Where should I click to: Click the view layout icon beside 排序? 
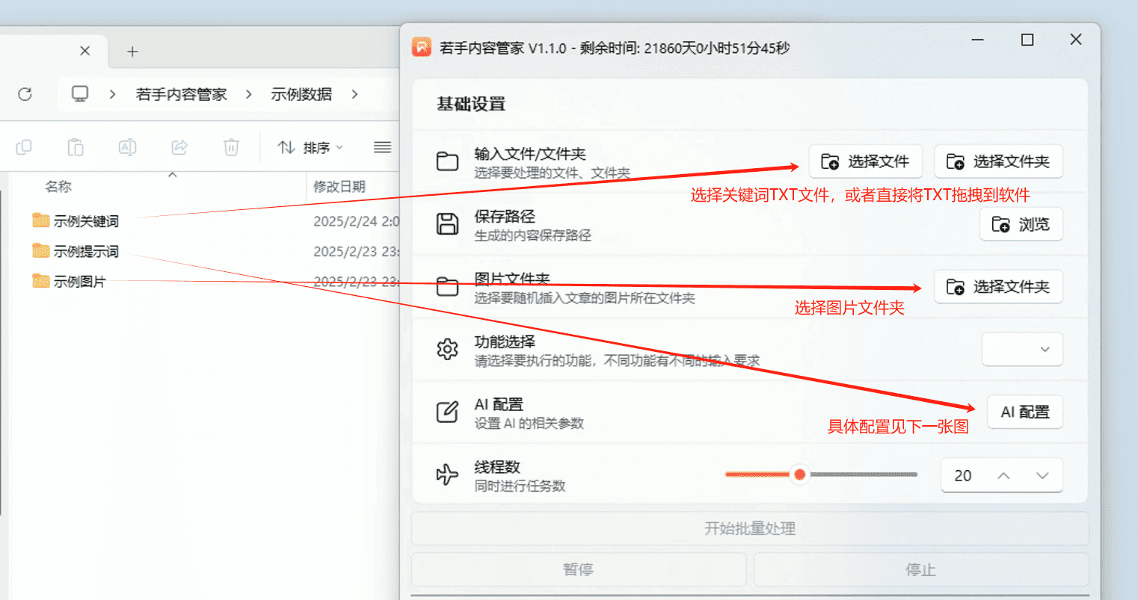[x=382, y=147]
